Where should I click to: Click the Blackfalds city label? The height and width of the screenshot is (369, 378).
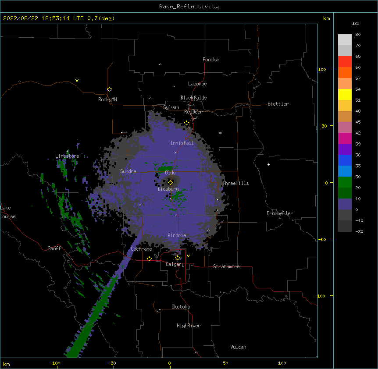(193, 98)
